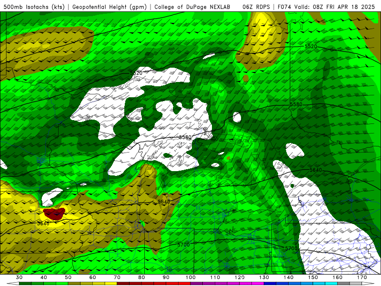Select the cyan swatch just before 160
Viewport: 381px width, 286px height.
coord(331,284)
